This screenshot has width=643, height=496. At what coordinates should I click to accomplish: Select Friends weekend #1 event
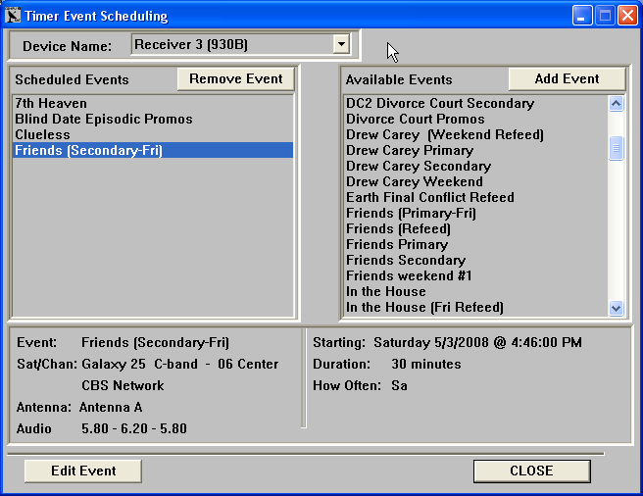pyautogui.click(x=409, y=275)
